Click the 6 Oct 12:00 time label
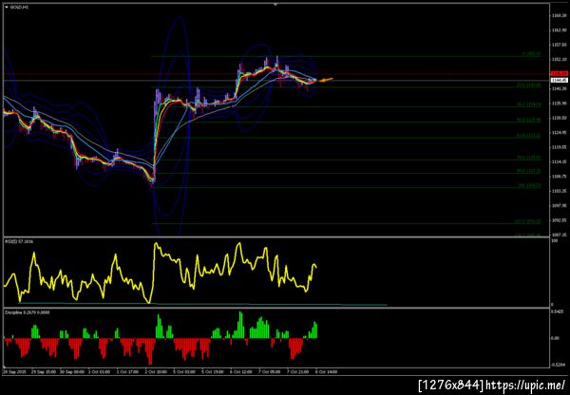570x395 pixels. point(241,372)
